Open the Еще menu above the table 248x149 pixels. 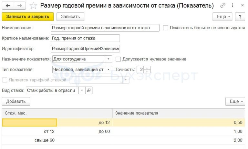[x=235, y=101]
